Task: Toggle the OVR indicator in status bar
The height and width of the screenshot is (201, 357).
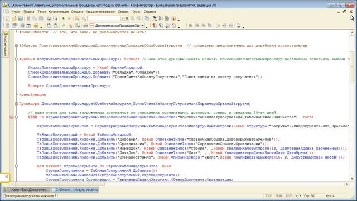Action: point(289,196)
